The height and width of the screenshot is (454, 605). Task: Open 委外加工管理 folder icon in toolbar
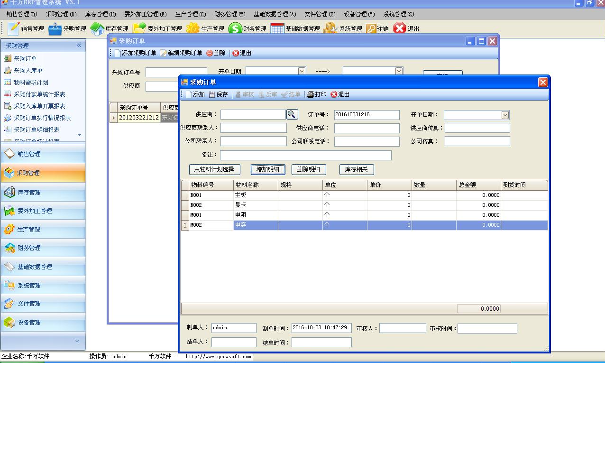[139, 28]
